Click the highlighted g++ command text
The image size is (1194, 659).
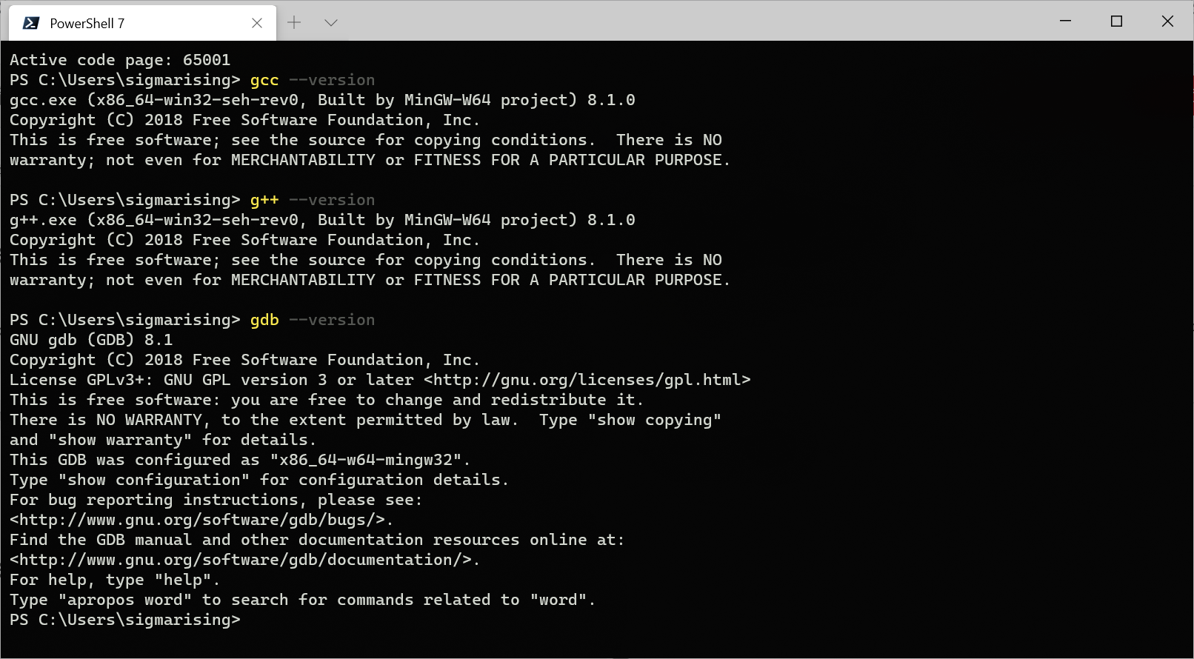coord(264,199)
